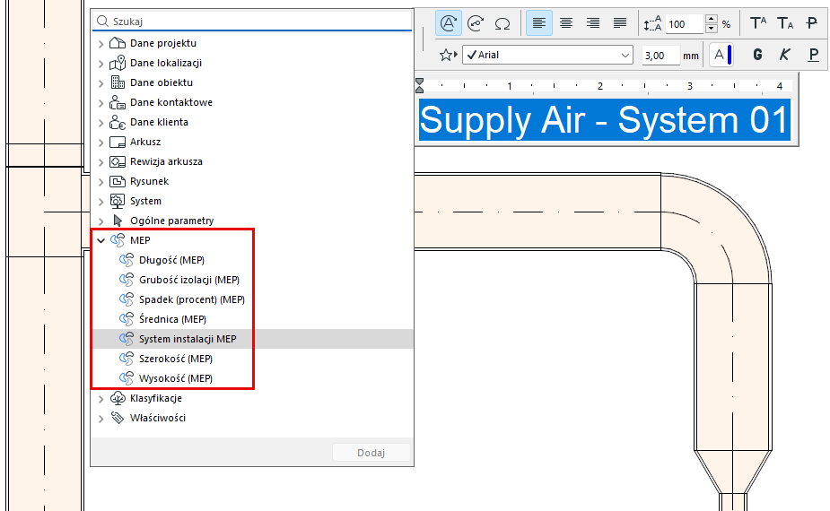Expand the Rysunek group

pyautogui.click(x=100, y=182)
